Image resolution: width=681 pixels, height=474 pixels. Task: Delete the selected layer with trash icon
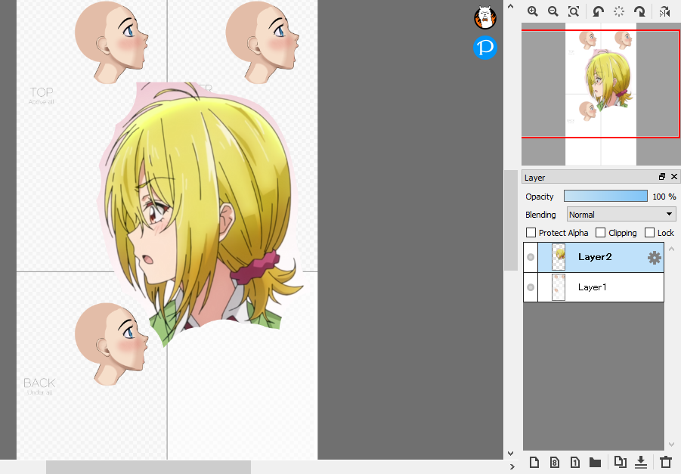(665, 462)
